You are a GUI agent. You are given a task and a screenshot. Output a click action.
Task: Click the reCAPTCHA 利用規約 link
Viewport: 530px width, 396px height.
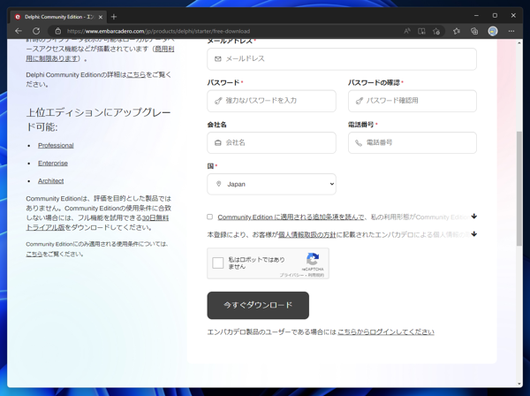click(x=316, y=275)
